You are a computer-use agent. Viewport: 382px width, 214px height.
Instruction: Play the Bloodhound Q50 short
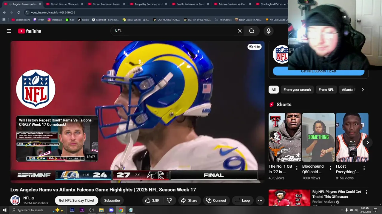click(318, 137)
